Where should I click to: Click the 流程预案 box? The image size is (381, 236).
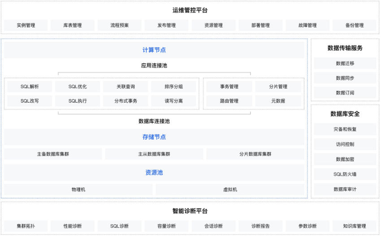click(x=120, y=25)
